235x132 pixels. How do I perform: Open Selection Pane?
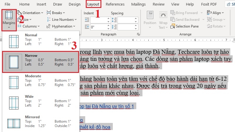click(x=184, y=26)
